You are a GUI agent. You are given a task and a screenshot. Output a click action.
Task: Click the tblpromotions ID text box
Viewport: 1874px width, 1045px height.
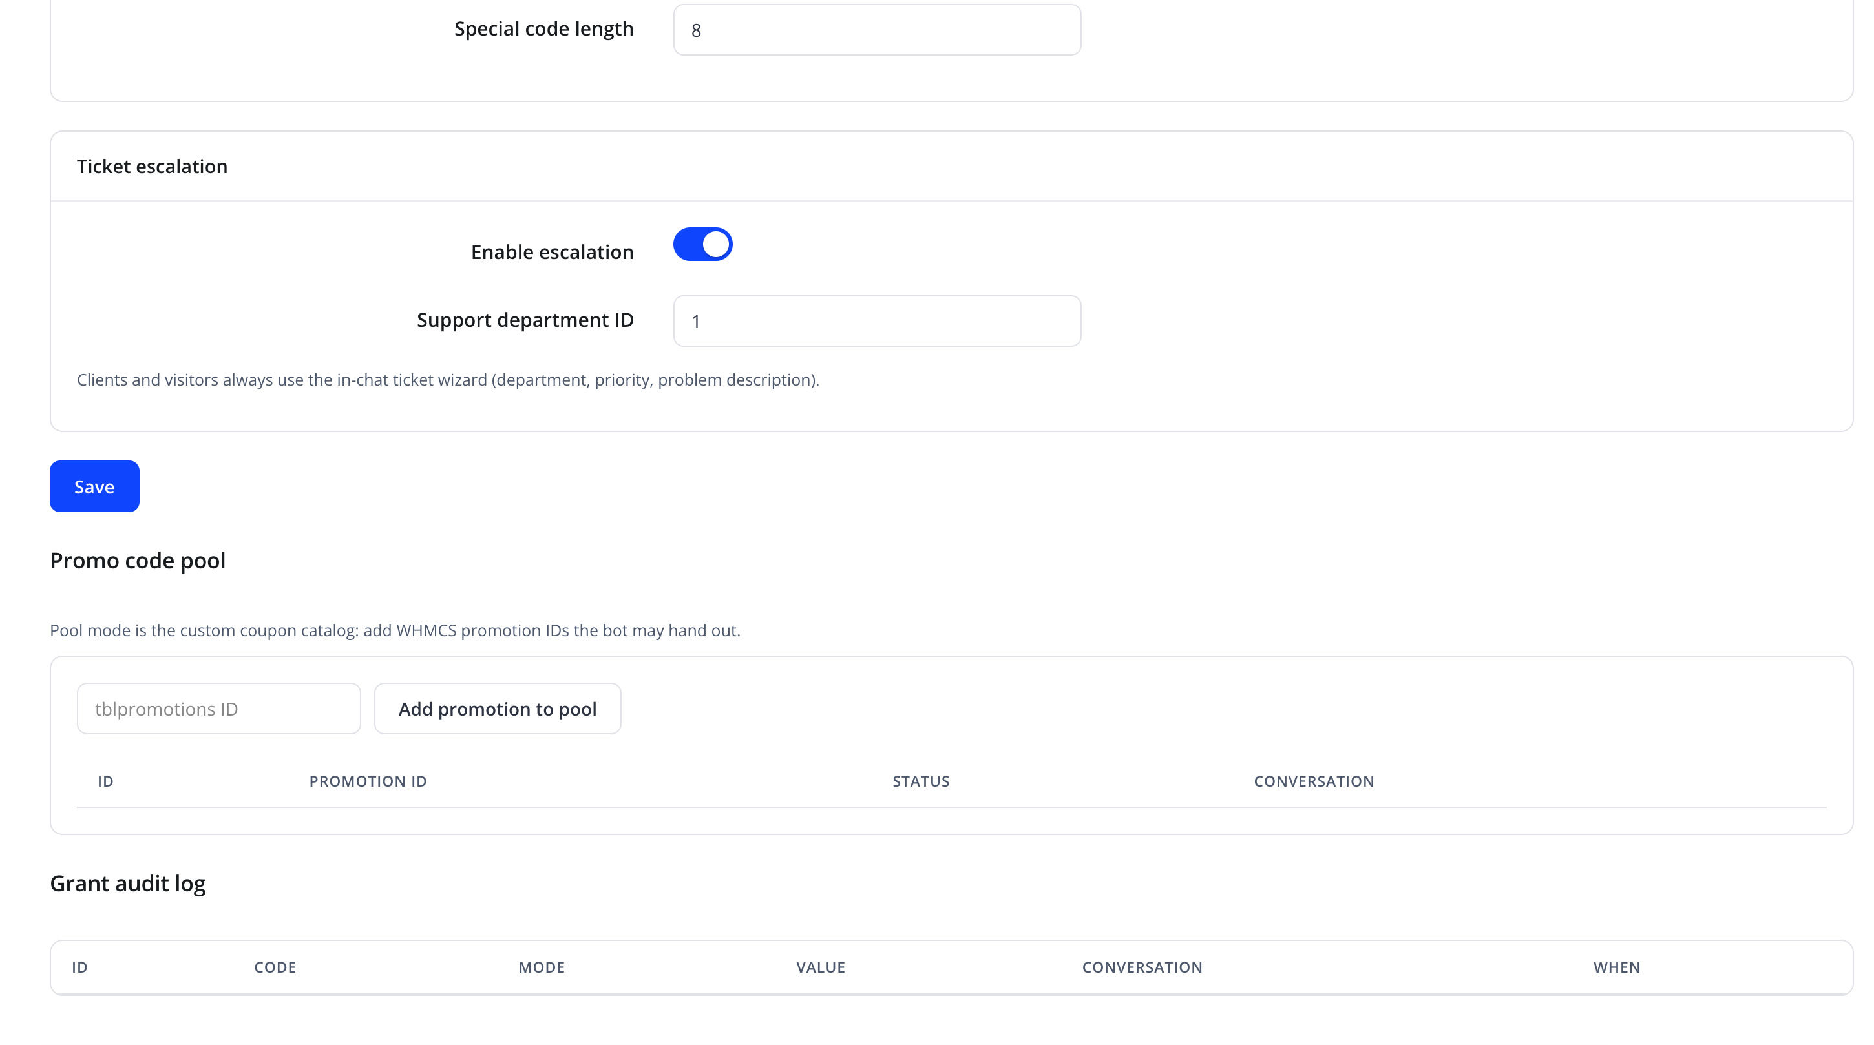(219, 709)
